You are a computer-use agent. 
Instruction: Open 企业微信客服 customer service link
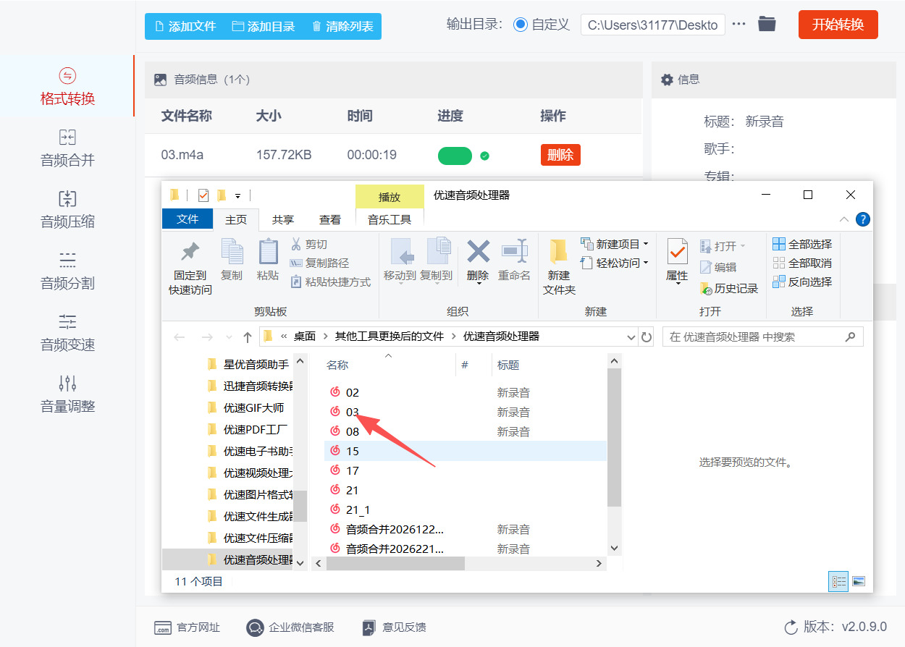[290, 627]
